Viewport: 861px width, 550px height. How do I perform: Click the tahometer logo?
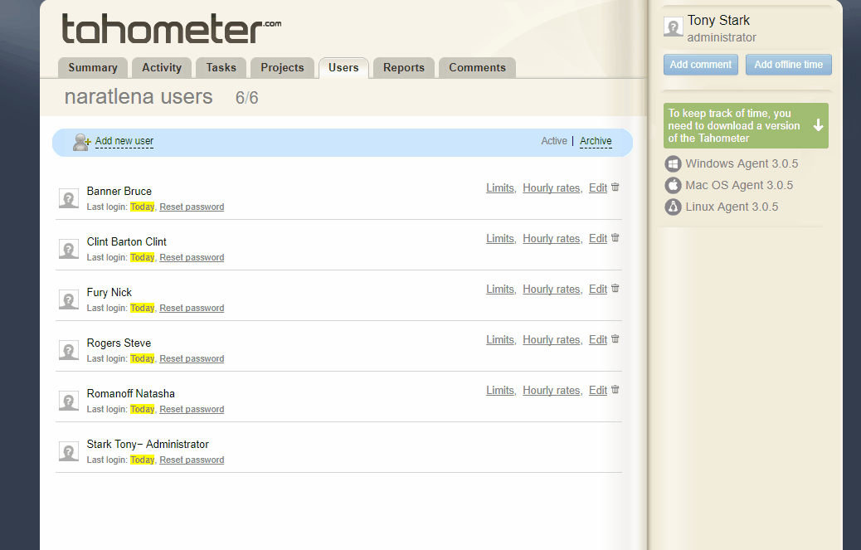coord(172,28)
